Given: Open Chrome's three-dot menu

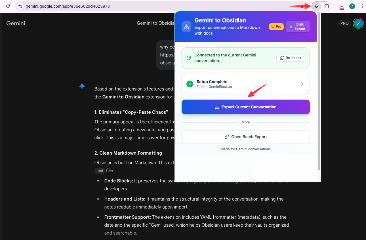Looking at the screenshot, I should point(362,6).
